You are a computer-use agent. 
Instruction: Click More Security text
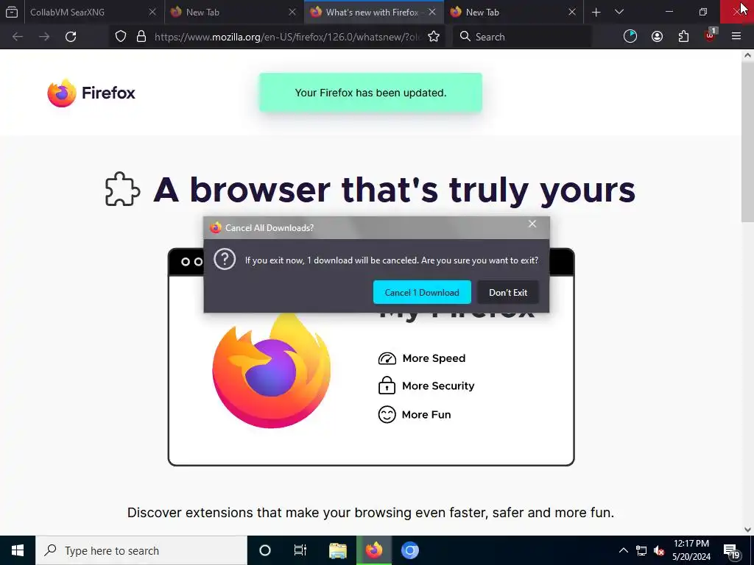tap(438, 385)
